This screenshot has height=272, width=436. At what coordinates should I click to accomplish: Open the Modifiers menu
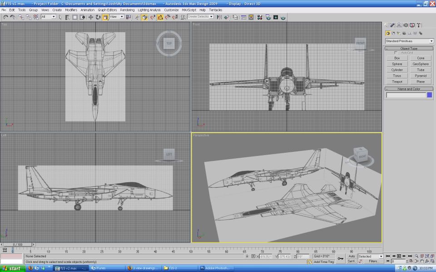click(x=71, y=10)
